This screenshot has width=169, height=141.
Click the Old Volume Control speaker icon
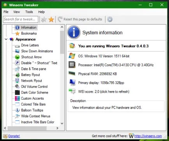(17, 87)
